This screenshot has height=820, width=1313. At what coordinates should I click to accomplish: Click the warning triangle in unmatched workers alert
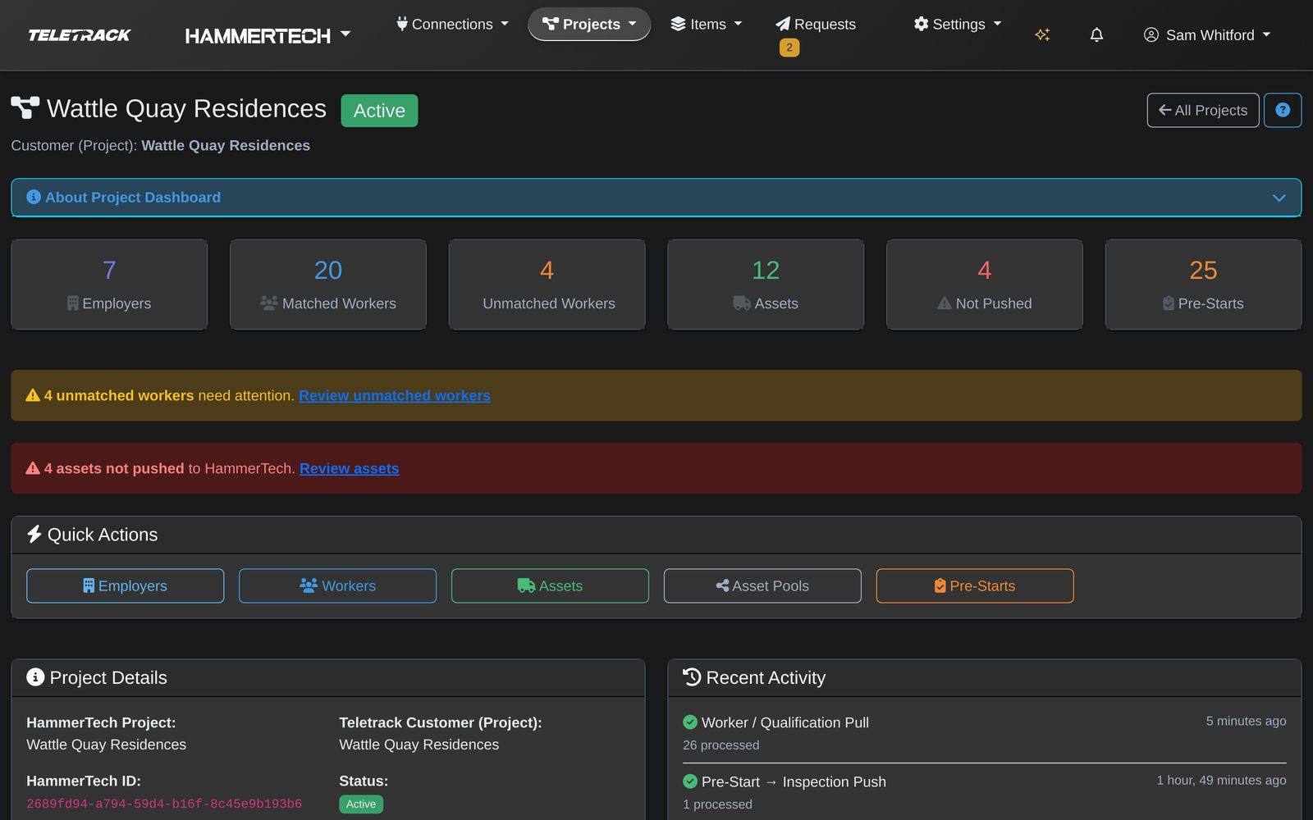(x=33, y=395)
